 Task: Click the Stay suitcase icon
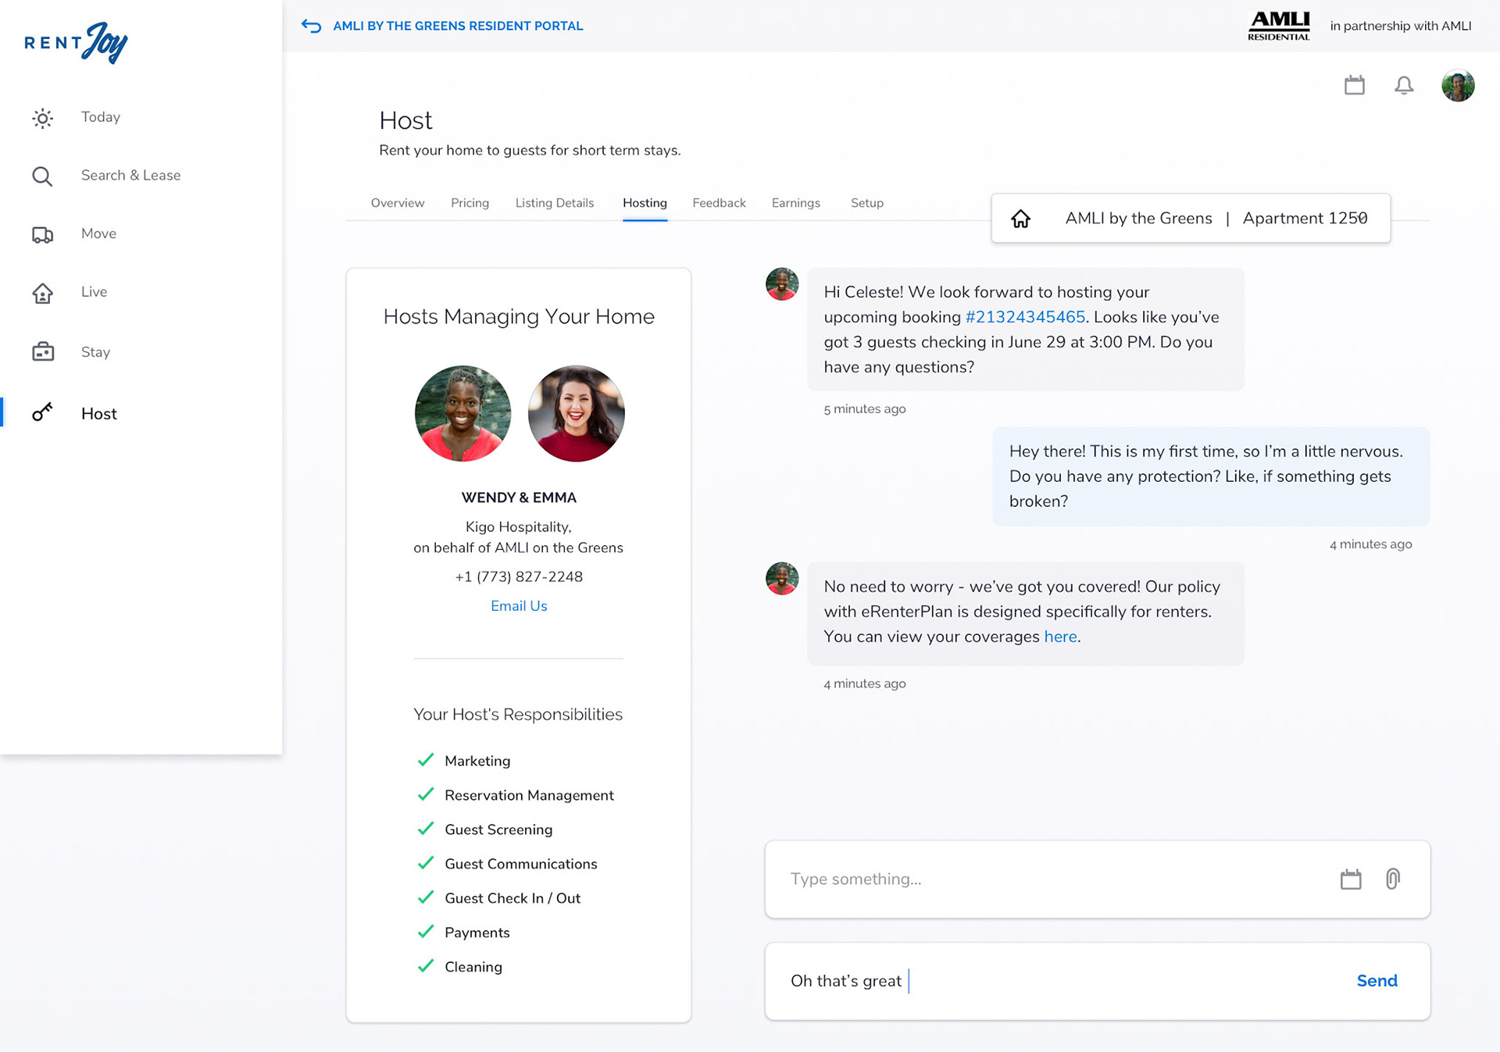point(43,352)
